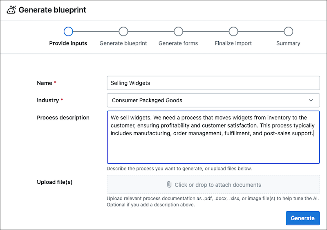
Task: Click the 'Upload relevant process documentation' help text
Action: [213, 201]
